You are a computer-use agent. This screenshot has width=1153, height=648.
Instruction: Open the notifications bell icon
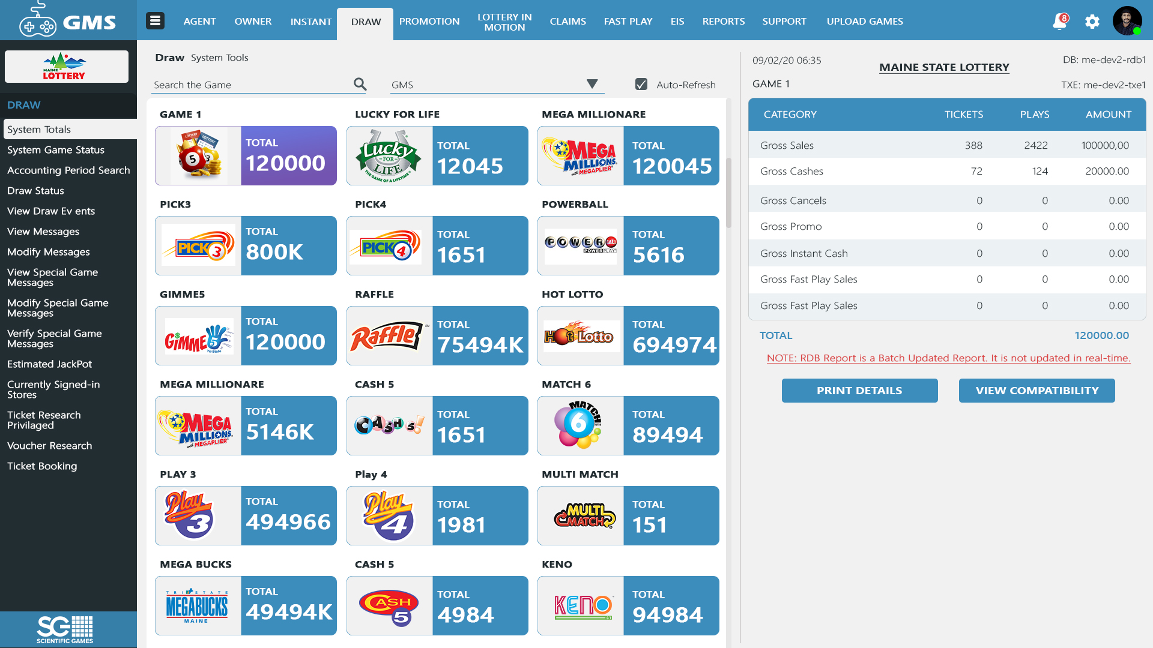1059,21
